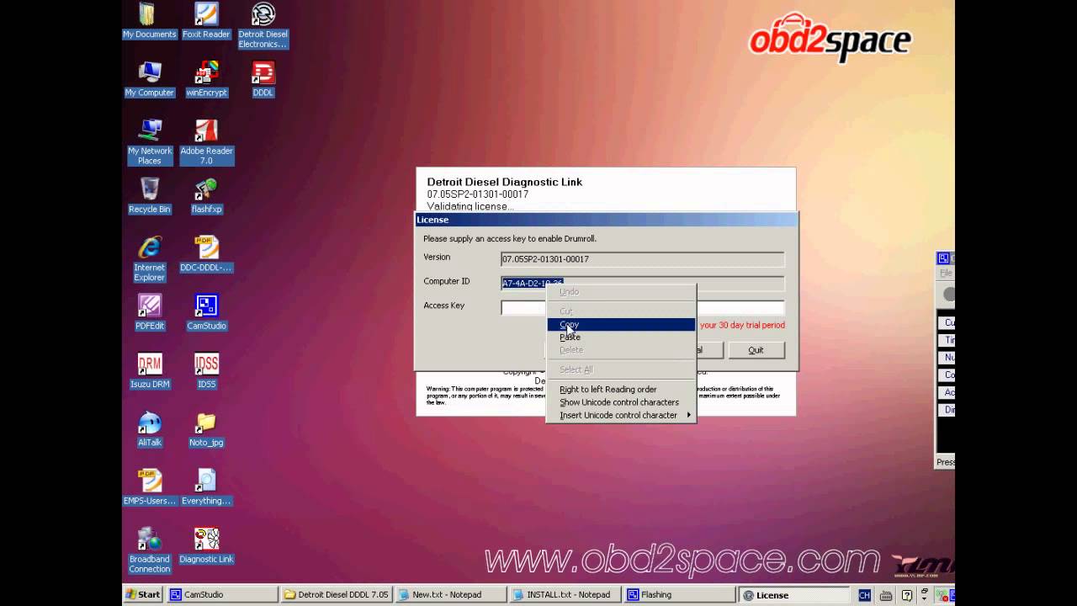The width and height of the screenshot is (1077, 606).
Task: Select My Computer desktop icon
Action: point(150,79)
